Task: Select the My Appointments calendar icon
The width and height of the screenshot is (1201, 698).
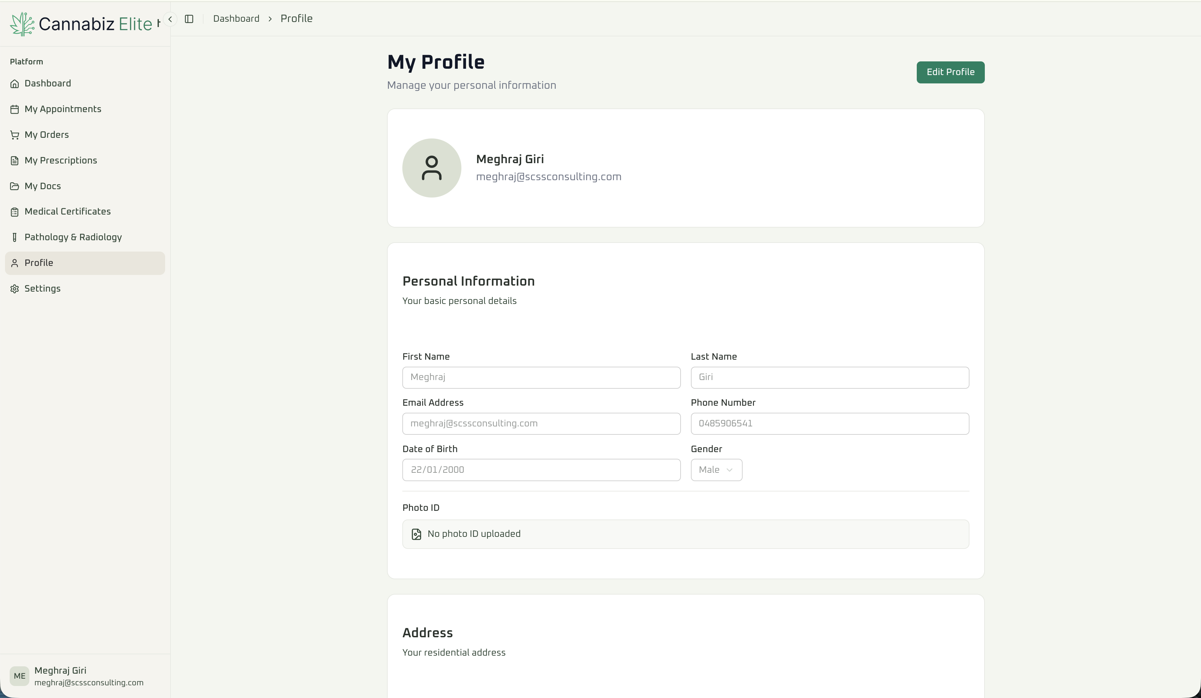Action: pos(15,109)
